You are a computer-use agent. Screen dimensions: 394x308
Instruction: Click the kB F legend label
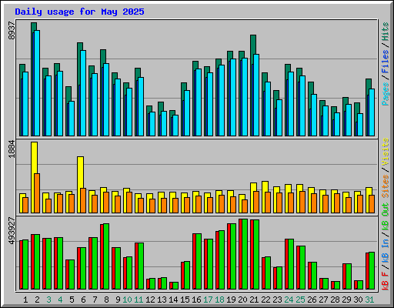point(386,281)
